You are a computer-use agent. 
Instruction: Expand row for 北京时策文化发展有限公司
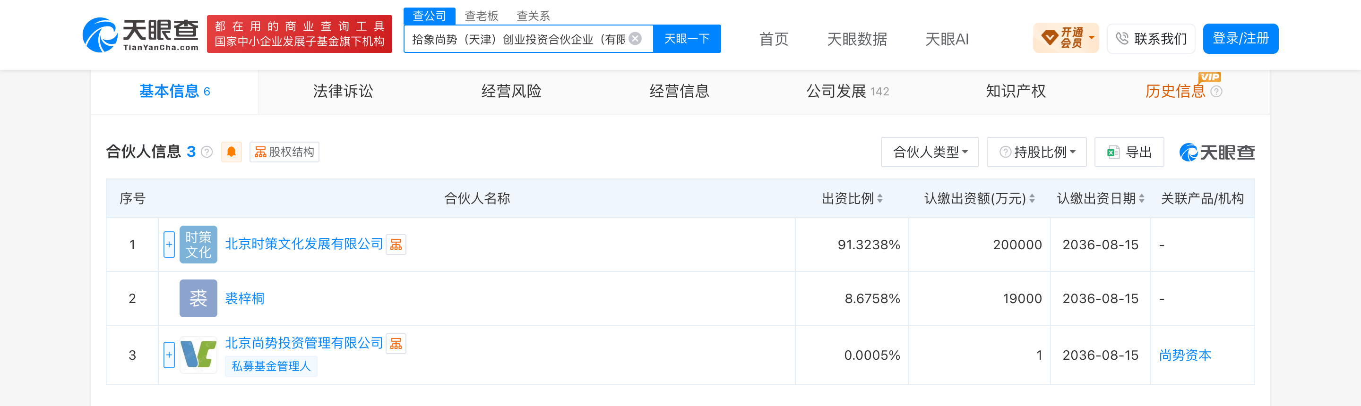[169, 245]
